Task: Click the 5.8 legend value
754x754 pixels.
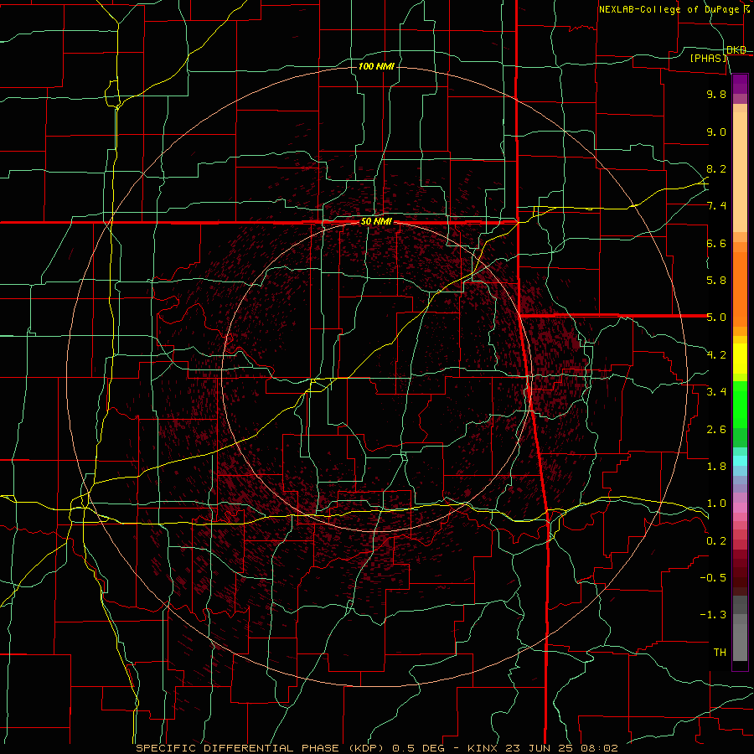Action: (x=716, y=281)
